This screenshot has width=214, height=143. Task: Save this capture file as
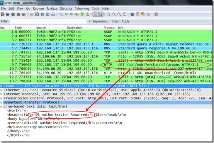coord(37,14)
